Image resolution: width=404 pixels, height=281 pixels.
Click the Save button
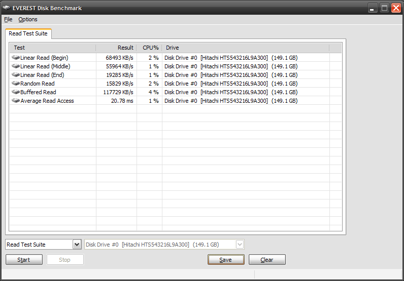tap(226, 260)
